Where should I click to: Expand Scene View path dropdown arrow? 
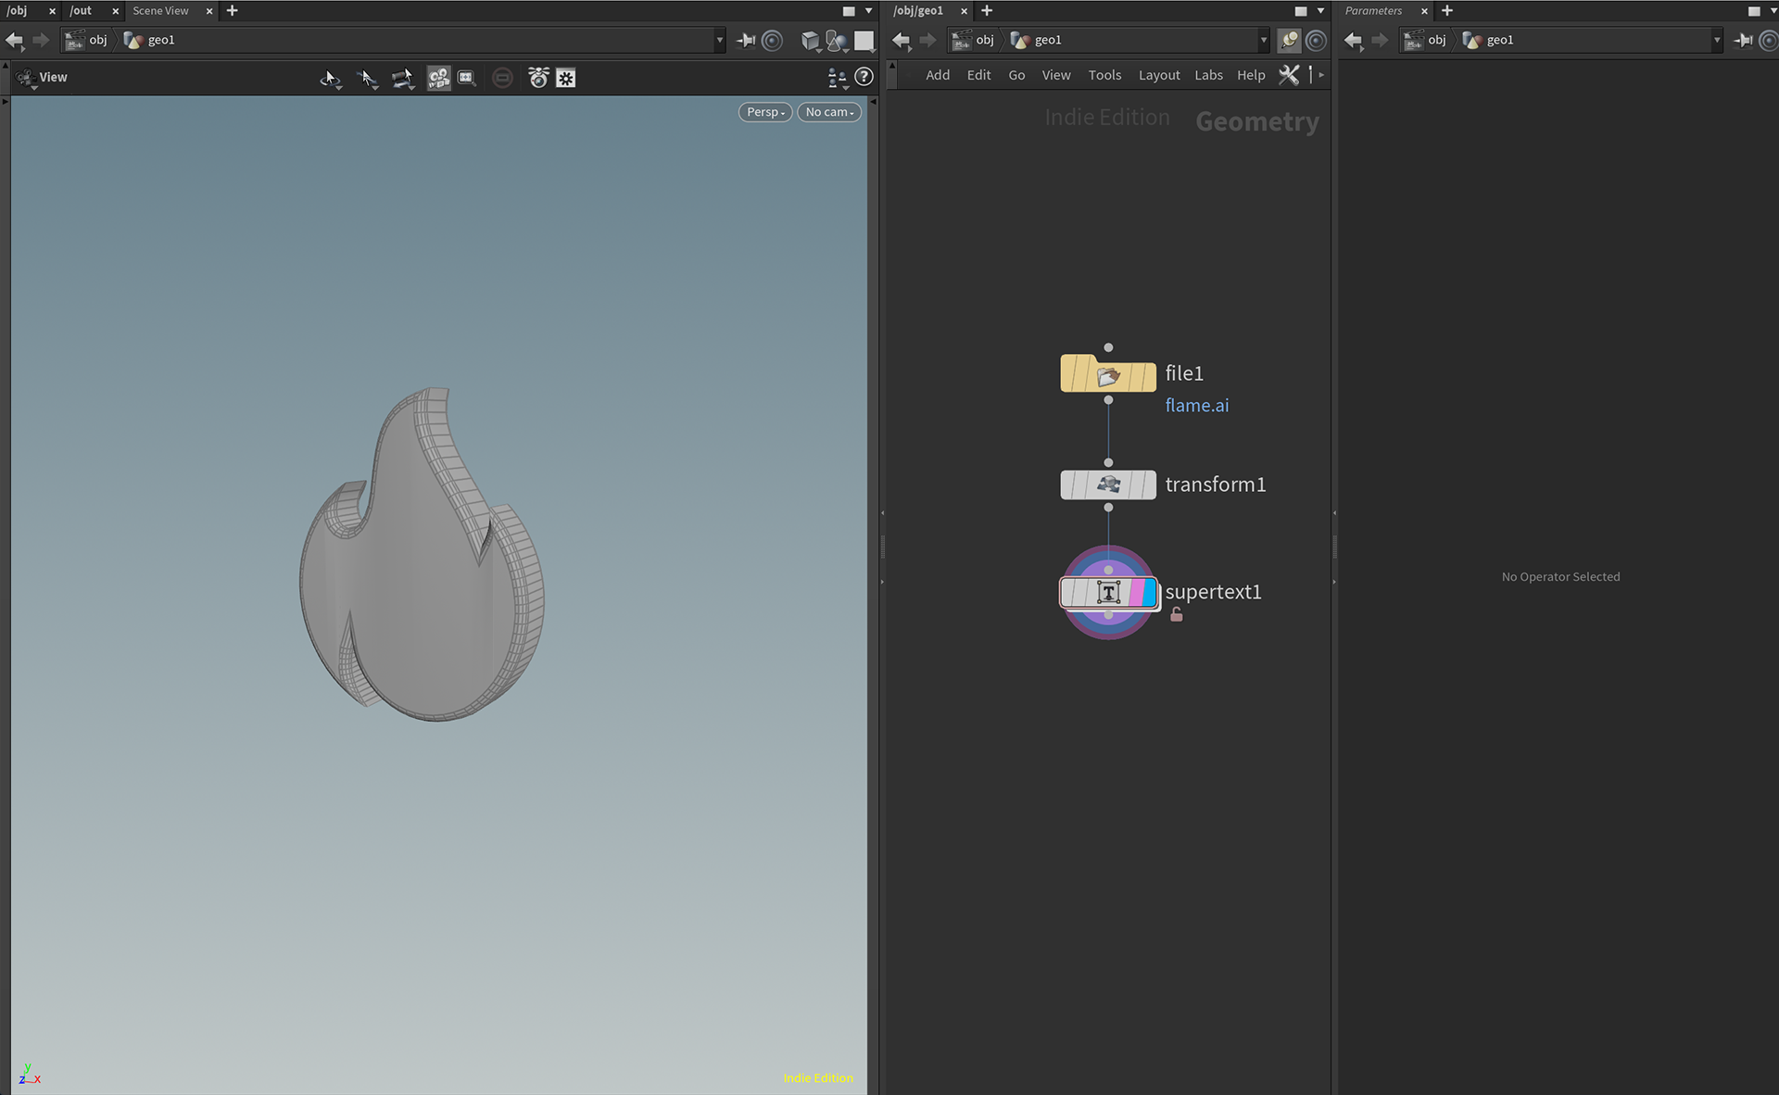719,40
